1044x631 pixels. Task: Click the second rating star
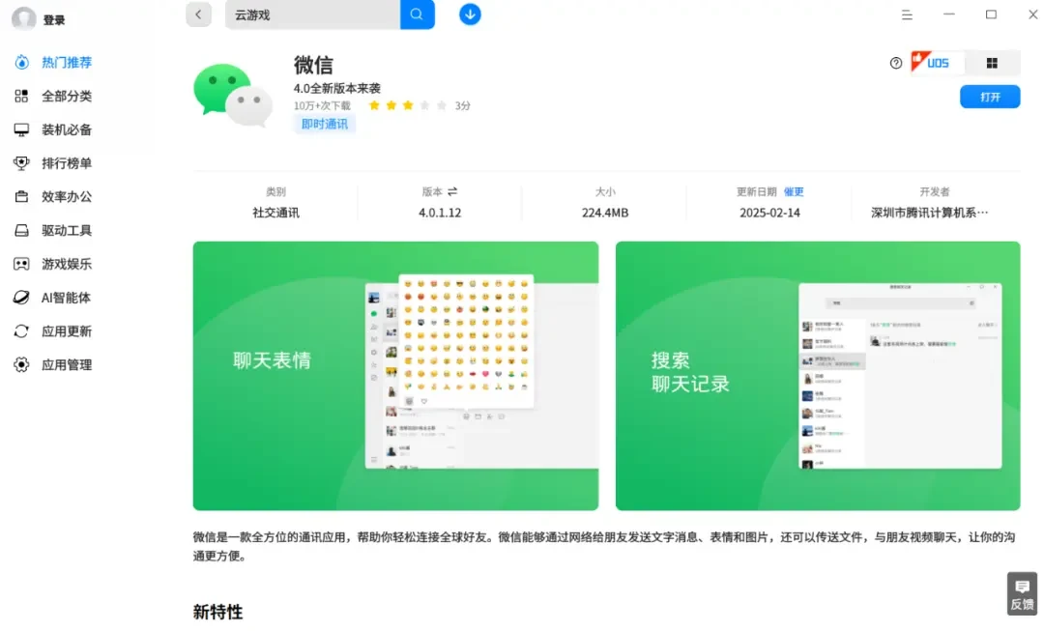391,105
